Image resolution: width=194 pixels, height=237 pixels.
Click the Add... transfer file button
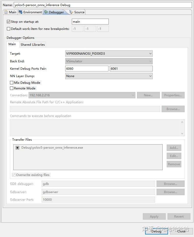(x=174, y=148)
